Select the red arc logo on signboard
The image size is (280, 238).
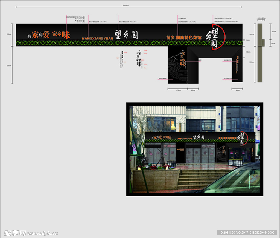219,37
